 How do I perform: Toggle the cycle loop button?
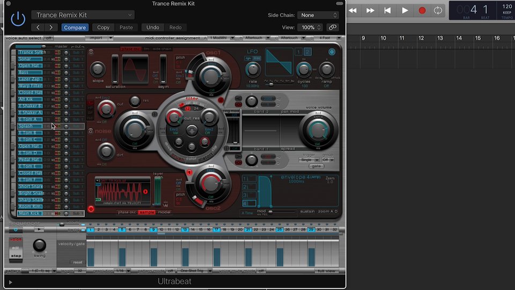[x=438, y=11]
